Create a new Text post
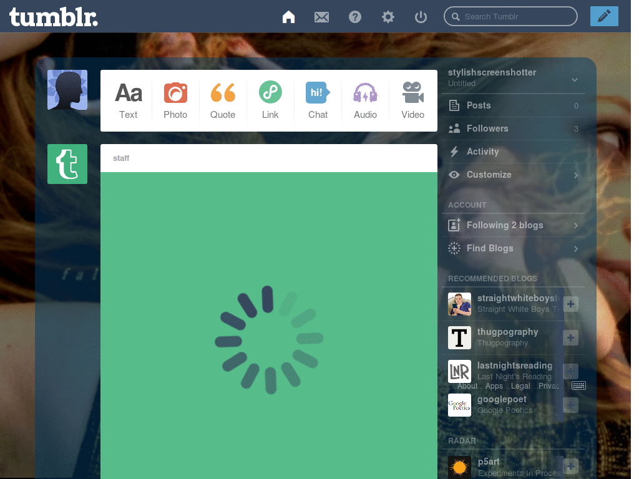 (x=129, y=100)
